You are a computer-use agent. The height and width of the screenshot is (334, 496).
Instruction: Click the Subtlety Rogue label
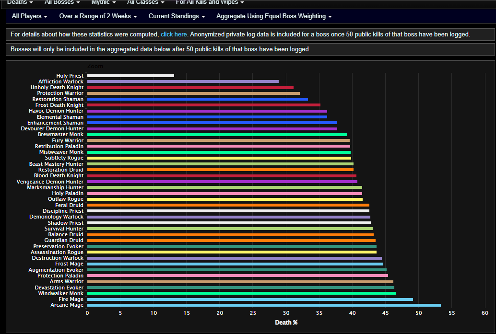[64, 158]
